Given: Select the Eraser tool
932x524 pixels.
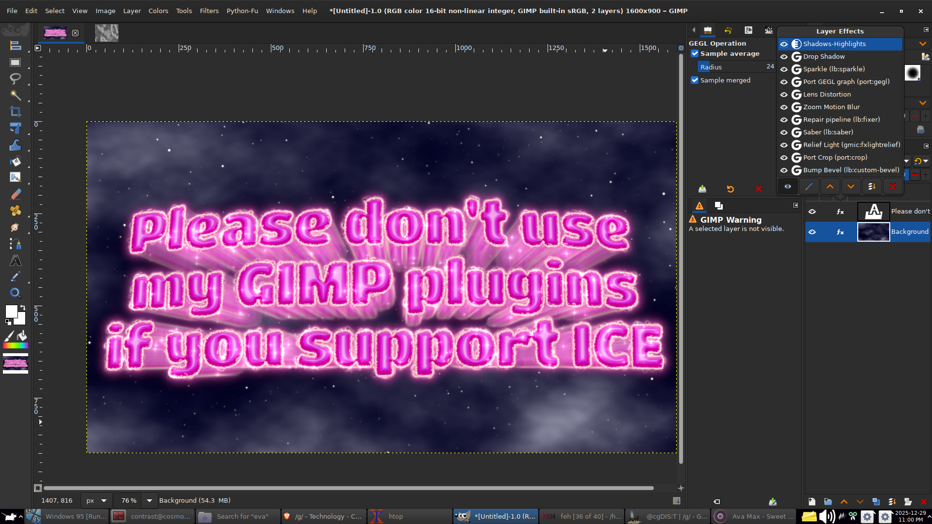Looking at the screenshot, I should coord(15,194).
